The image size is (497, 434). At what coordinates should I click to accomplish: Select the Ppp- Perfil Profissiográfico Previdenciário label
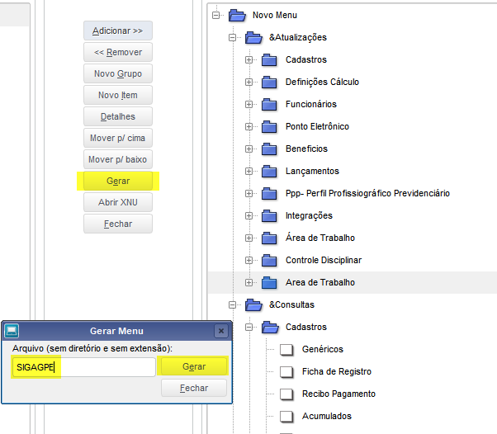click(x=367, y=193)
